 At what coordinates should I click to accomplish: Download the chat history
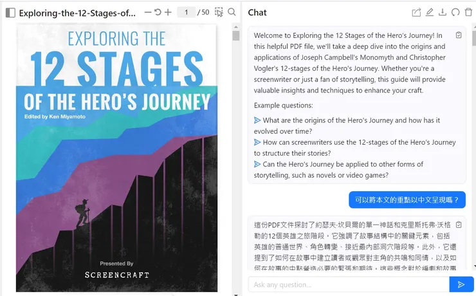[442, 12]
